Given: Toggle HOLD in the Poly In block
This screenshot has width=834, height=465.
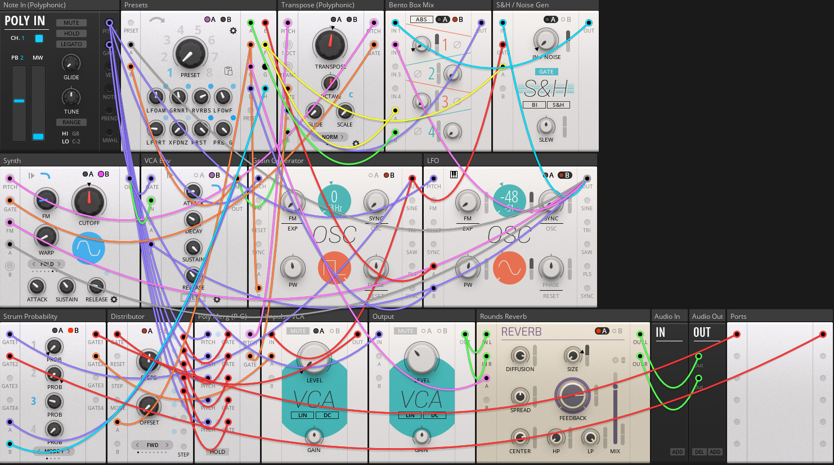Looking at the screenshot, I should [x=71, y=34].
